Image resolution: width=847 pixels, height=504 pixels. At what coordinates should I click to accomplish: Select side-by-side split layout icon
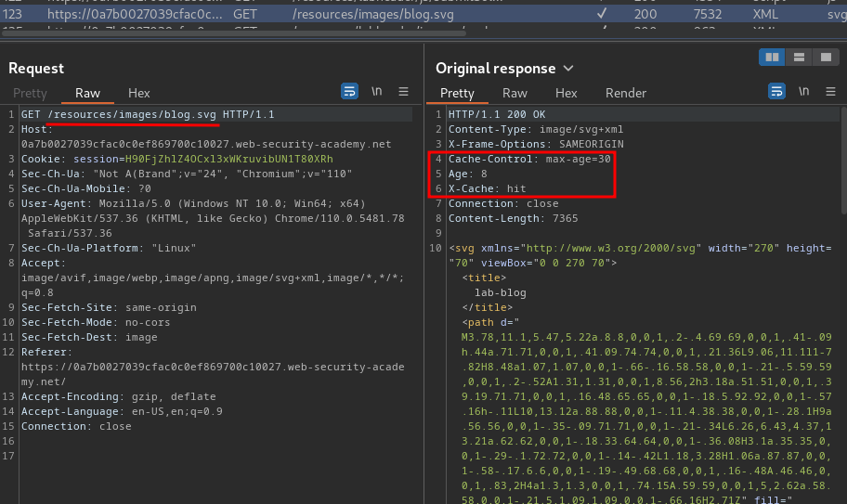tap(772, 57)
